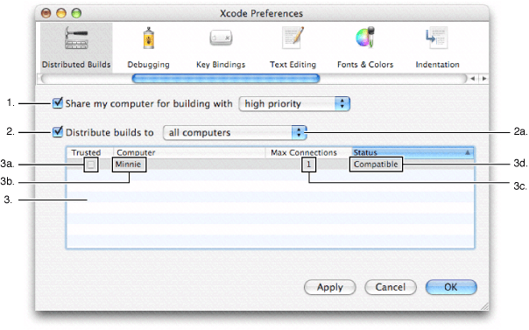The width and height of the screenshot is (529, 330).
Task: Click the toolbar scroll left arrow
Action: [473, 79]
